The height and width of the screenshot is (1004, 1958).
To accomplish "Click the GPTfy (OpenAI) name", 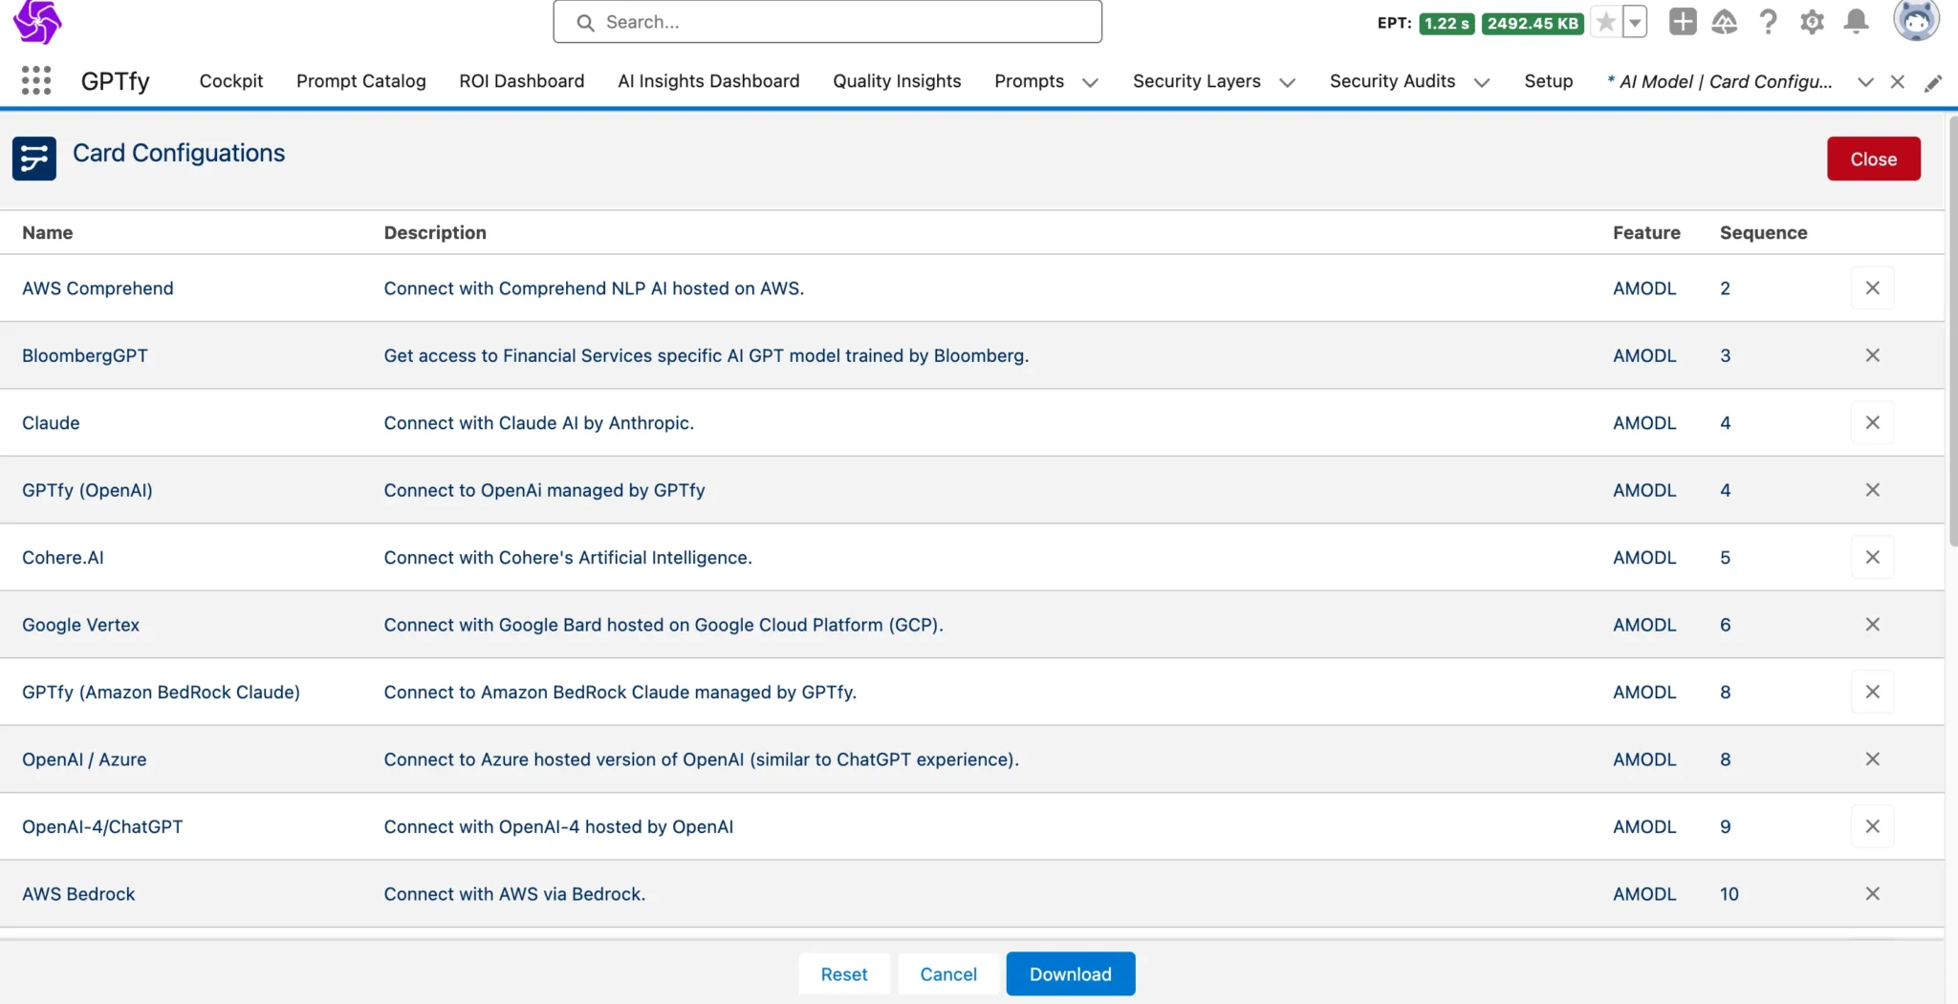I will tap(87, 490).
